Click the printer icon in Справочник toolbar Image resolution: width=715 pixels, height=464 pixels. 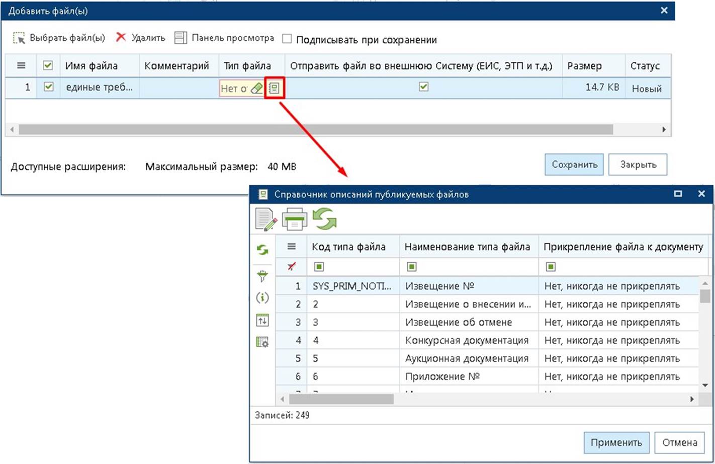295,220
